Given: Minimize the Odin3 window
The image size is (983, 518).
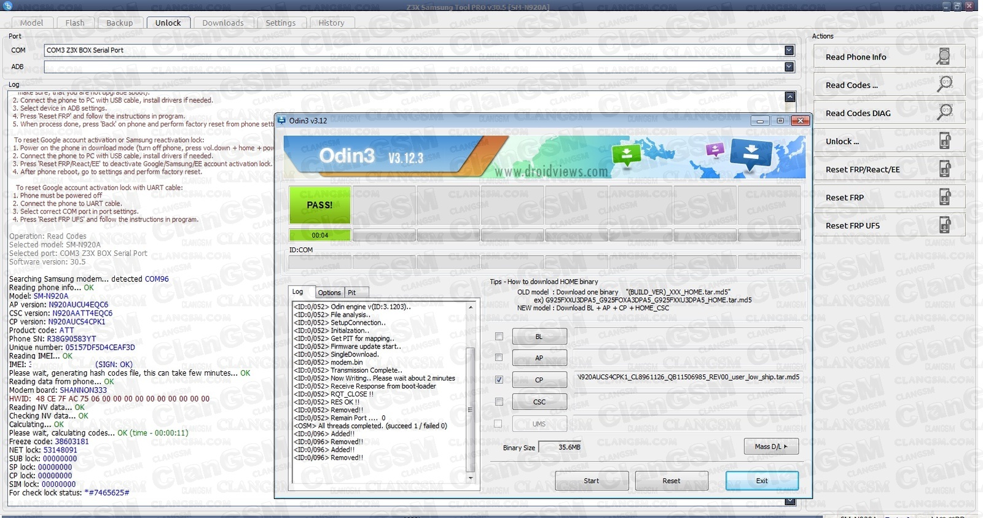Looking at the screenshot, I should (x=760, y=121).
